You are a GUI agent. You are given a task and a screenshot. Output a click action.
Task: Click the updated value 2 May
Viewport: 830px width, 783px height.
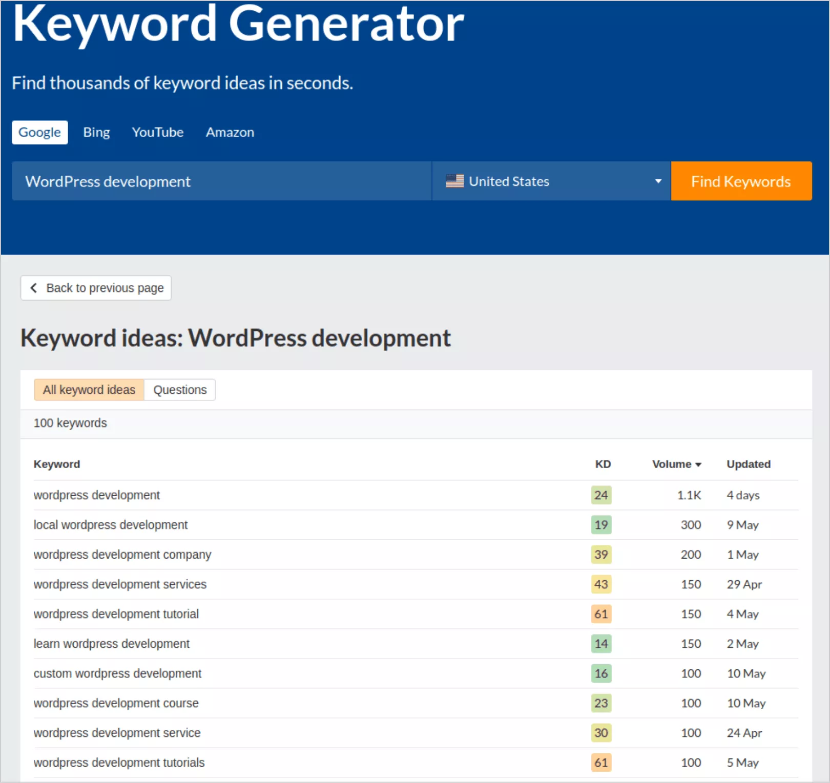pos(742,644)
